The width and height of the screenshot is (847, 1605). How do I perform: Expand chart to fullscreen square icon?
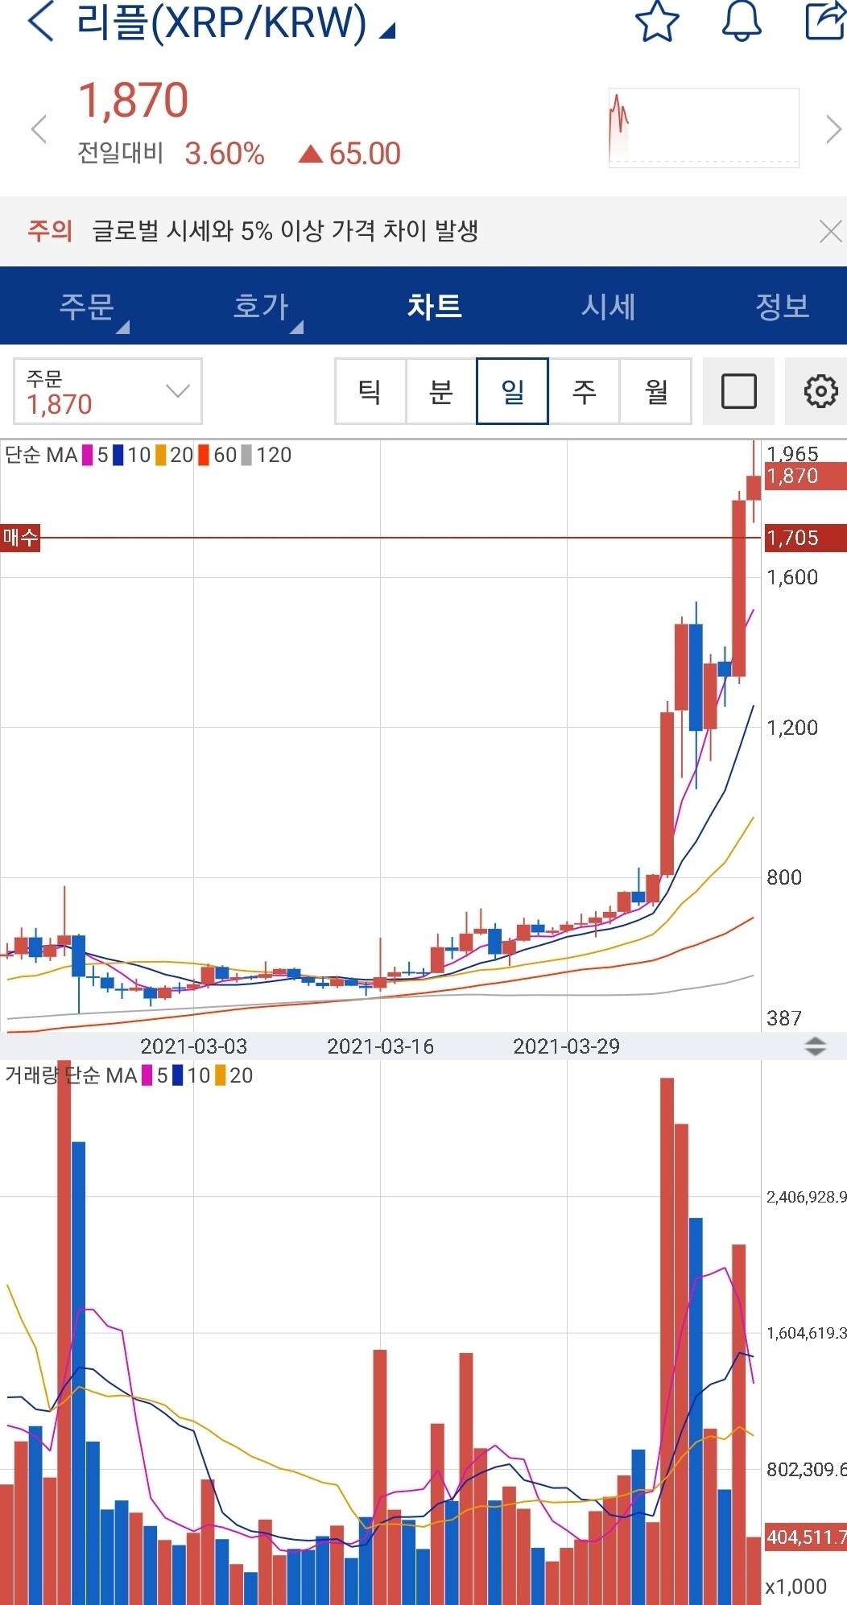pos(738,392)
